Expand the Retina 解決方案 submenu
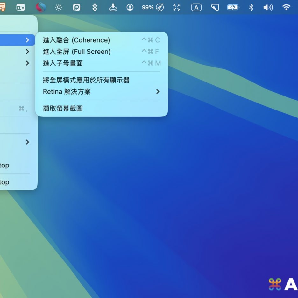The width and height of the screenshot is (298, 298). [101, 92]
